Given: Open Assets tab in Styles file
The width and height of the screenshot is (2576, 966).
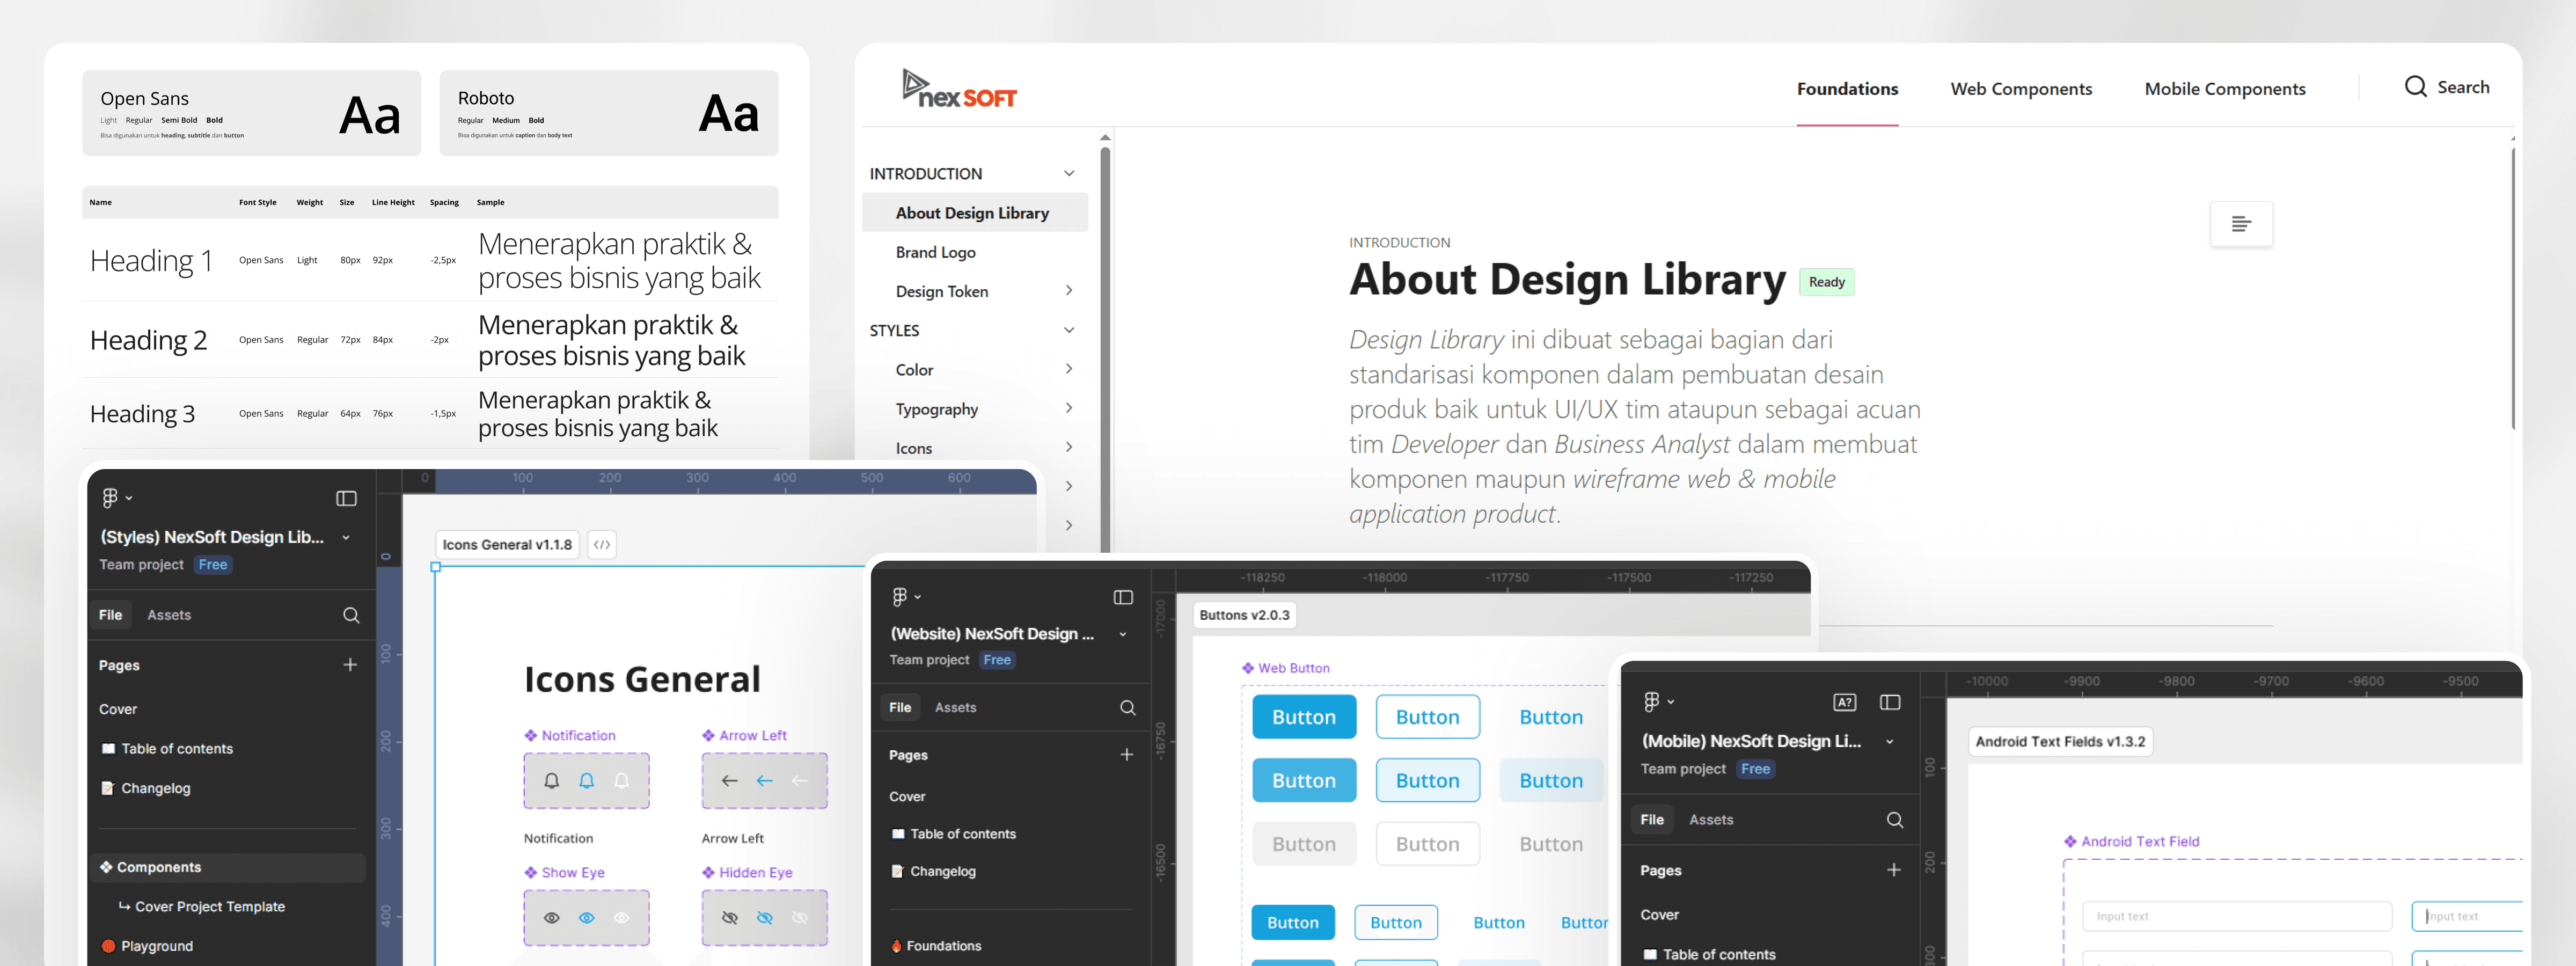Looking at the screenshot, I should [x=168, y=615].
